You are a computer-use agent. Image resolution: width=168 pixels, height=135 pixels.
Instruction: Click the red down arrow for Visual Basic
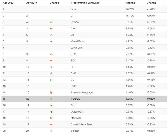[51, 41]
